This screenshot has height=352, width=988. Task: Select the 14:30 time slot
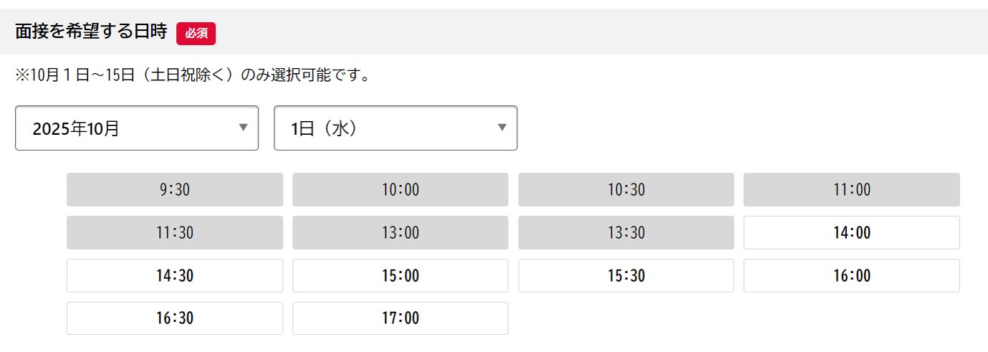[x=174, y=275]
